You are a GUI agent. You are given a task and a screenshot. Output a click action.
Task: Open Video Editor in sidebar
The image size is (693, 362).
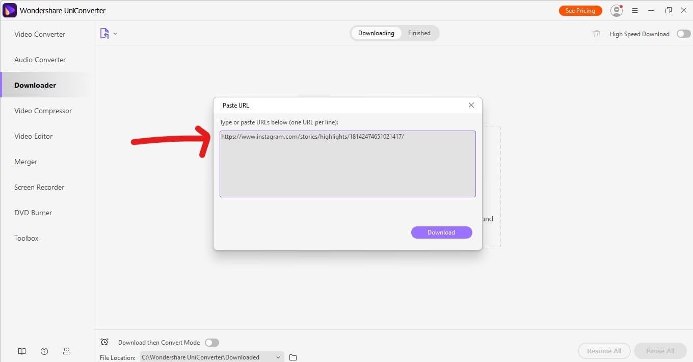[34, 136]
